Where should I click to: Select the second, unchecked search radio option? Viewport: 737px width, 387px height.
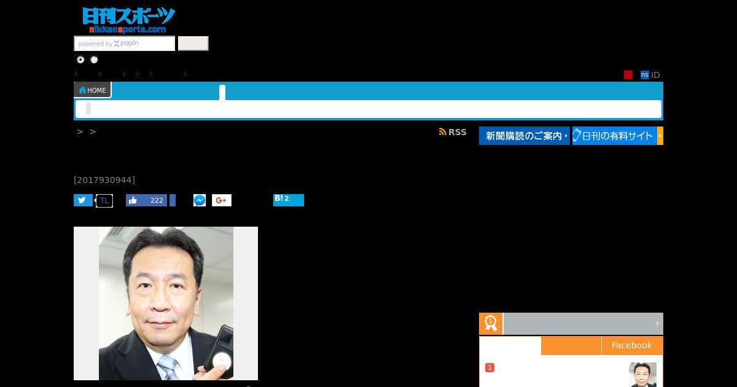[94, 60]
